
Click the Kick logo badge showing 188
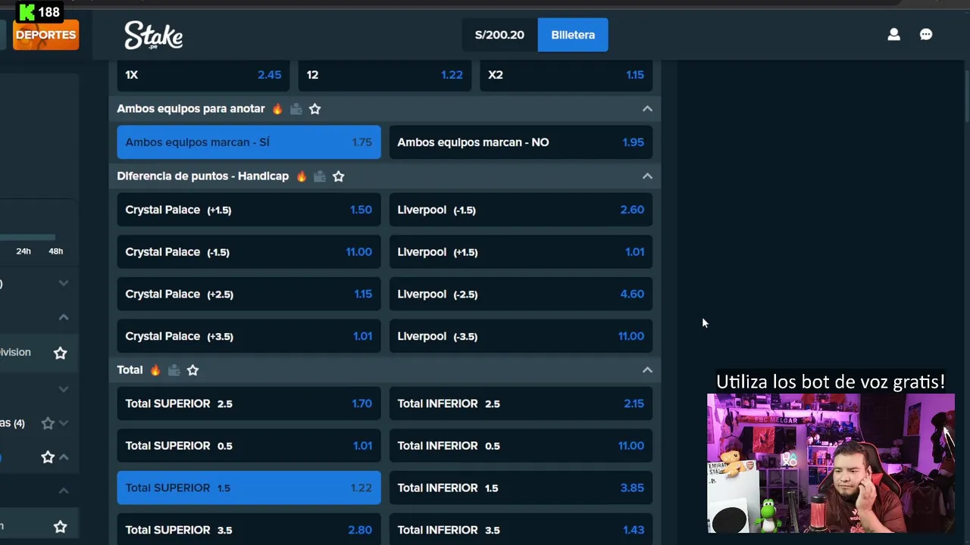pos(39,12)
